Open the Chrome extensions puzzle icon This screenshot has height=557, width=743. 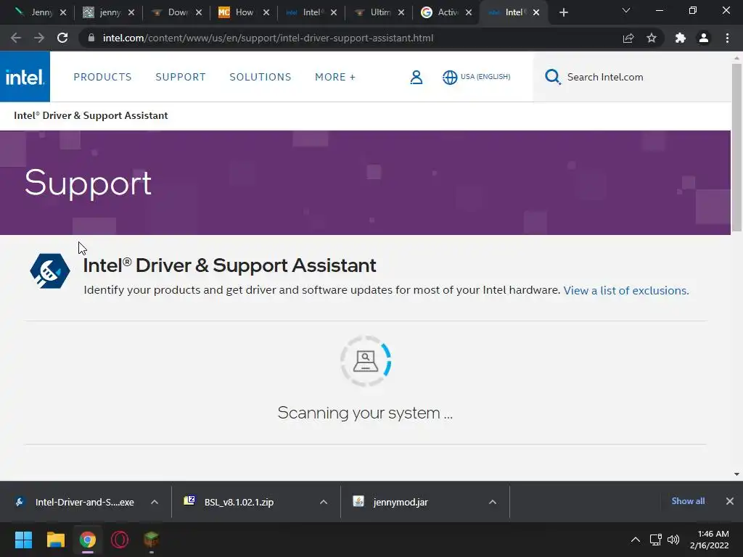[681, 38]
